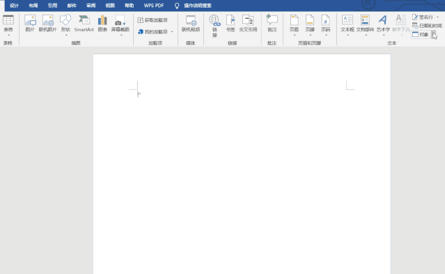Open the 艺术字 WordArt gallery
445x274 pixels.
pos(383,26)
